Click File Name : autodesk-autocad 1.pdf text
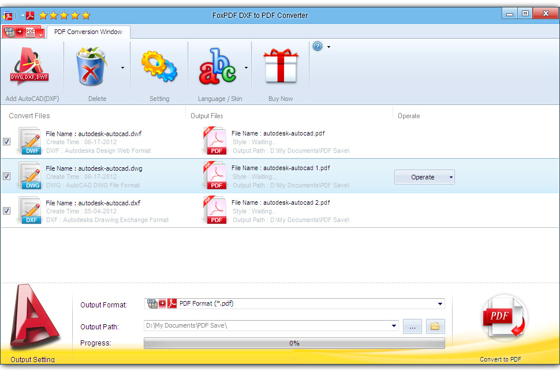The width and height of the screenshot is (560, 372). click(281, 168)
